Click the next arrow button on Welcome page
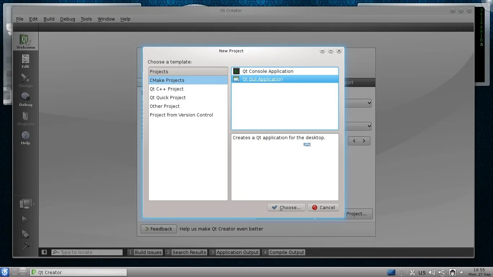This screenshot has width=493, height=277. pos(364,141)
